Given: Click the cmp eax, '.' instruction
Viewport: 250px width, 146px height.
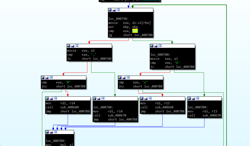Looking at the screenshot, I should coord(82,55).
